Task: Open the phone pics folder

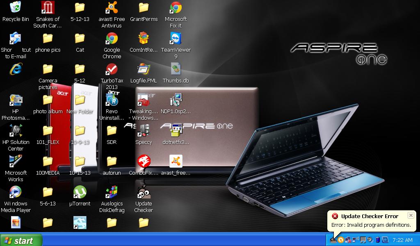Action: (x=48, y=38)
